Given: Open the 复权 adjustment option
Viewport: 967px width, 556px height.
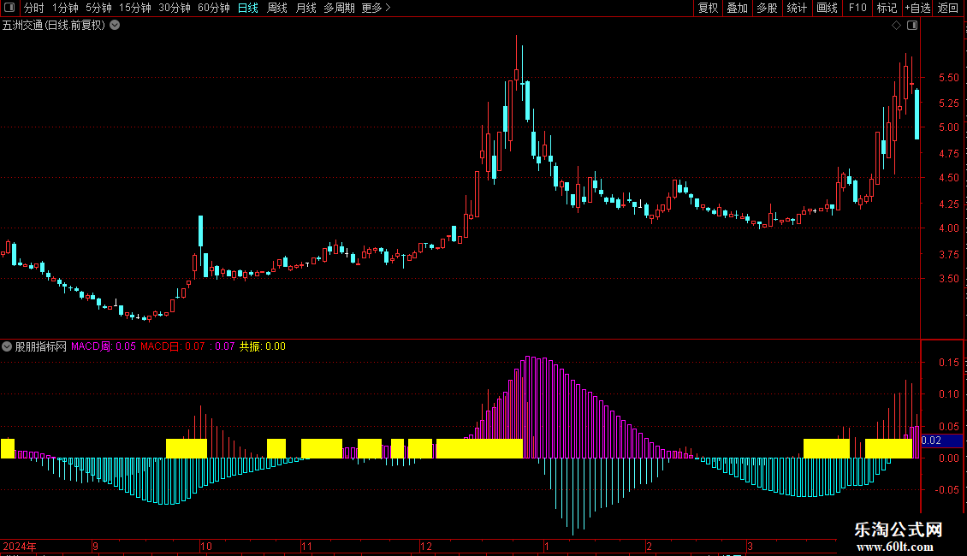Looking at the screenshot, I should coord(708,8).
